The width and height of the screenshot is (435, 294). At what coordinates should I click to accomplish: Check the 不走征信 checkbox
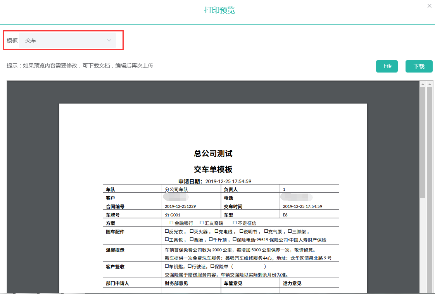coord(235,223)
